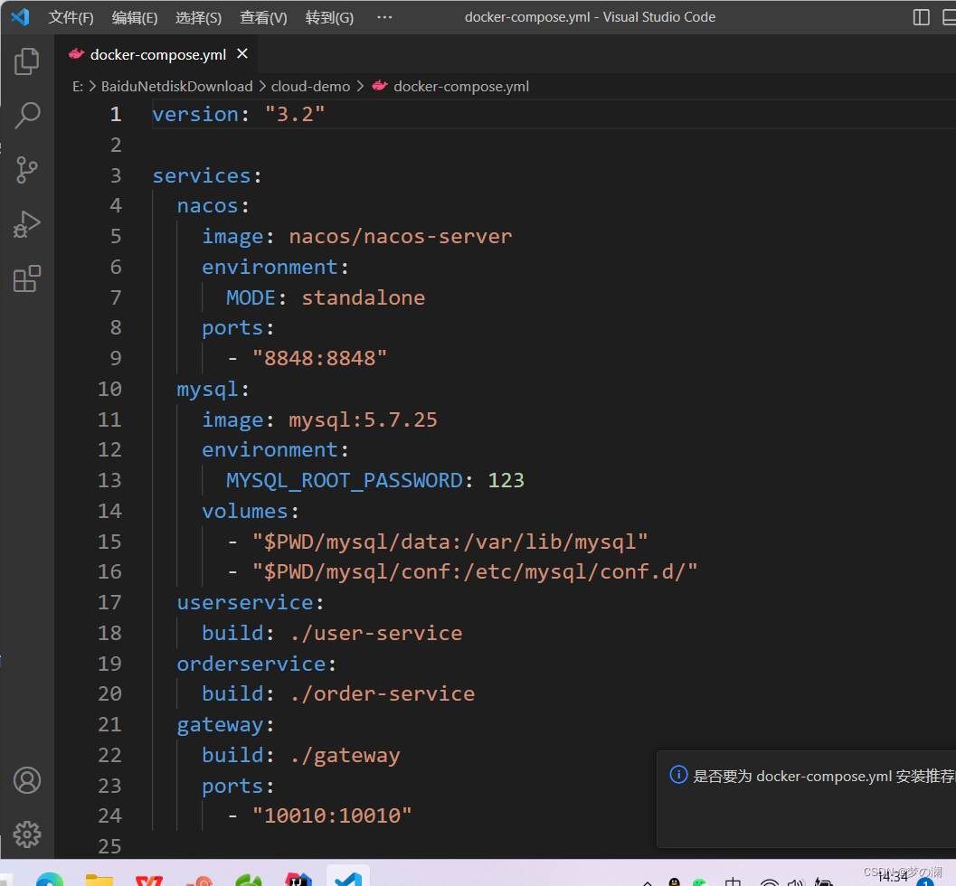
Task: Select the docker-compose.yml editor tab
Action: tap(158, 54)
